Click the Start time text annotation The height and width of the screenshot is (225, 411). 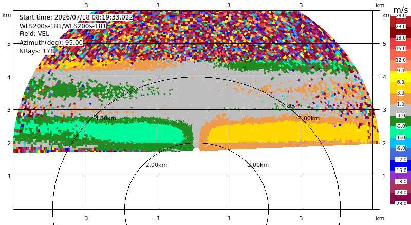tap(76, 17)
